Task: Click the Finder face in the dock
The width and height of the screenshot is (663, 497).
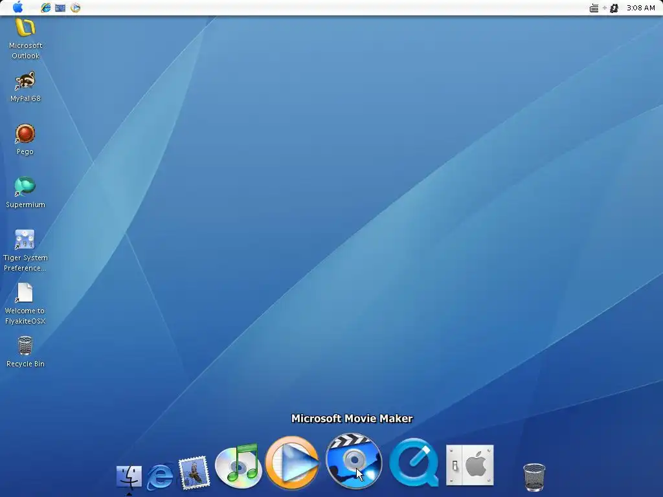Action: pyautogui.click(x=129, y=476)
